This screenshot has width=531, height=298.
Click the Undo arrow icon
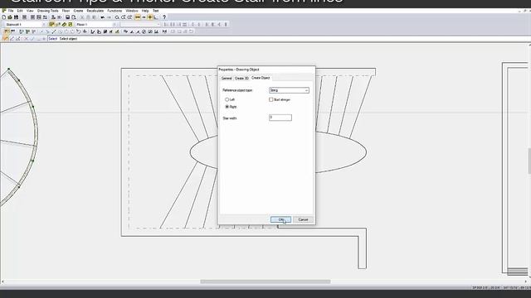click(x=103, y=17)
